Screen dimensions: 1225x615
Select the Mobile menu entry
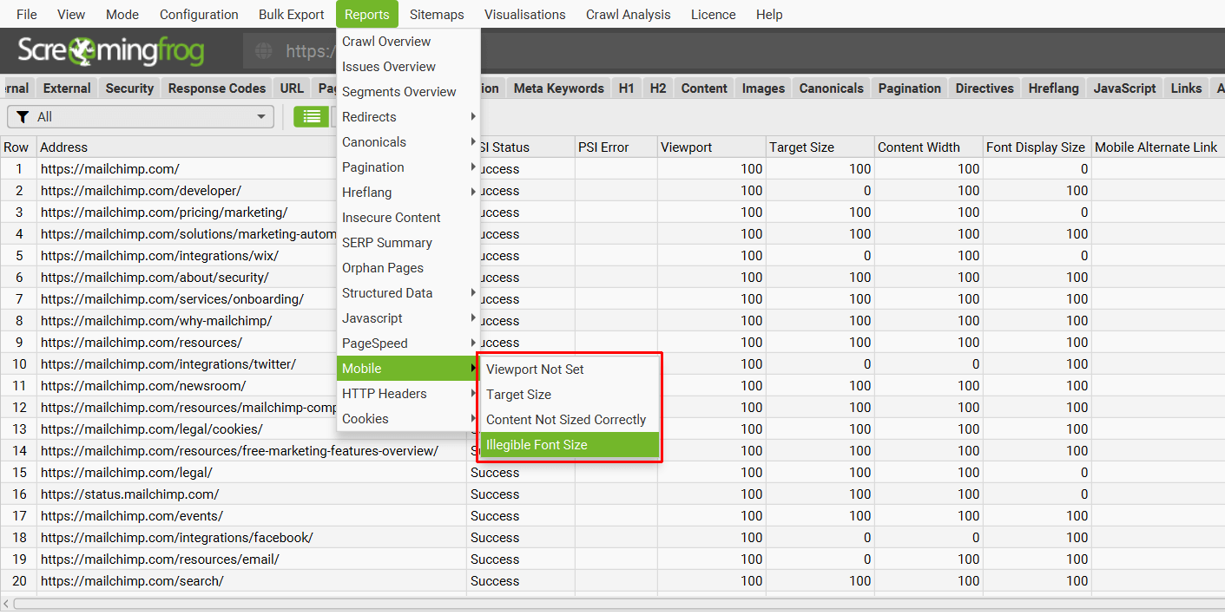point(408,369)
